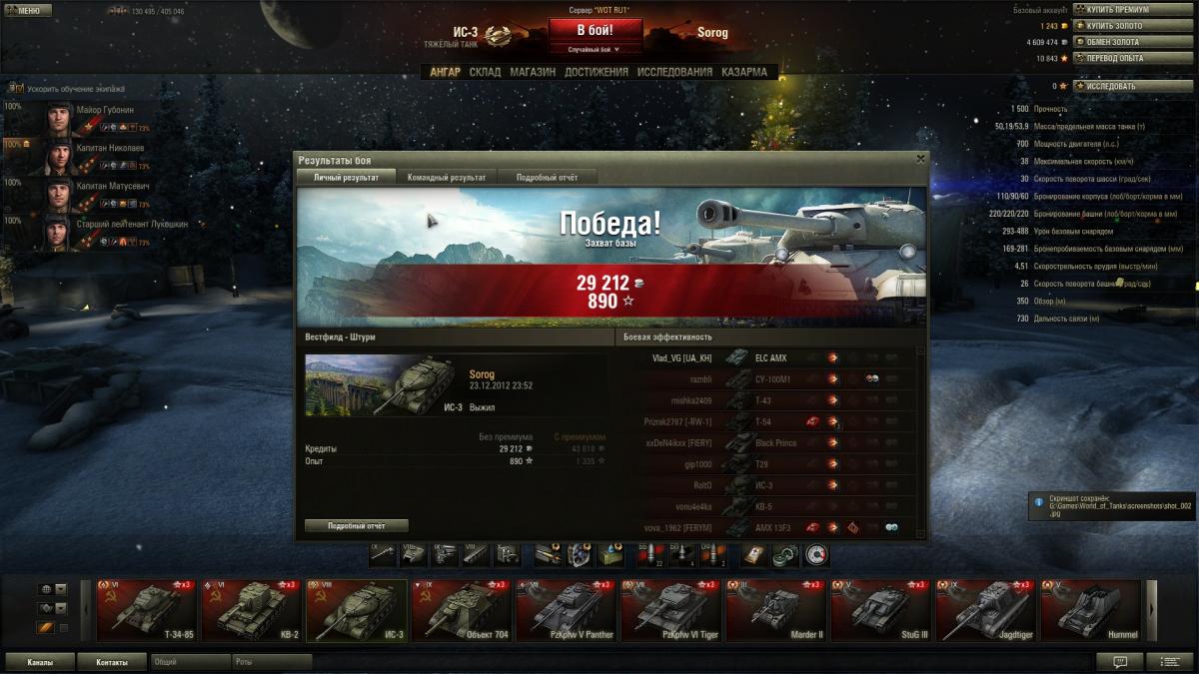Open the КАЗАРМА menu
The width and height of the screenshot is (1199, 674).
pos(744,72)
